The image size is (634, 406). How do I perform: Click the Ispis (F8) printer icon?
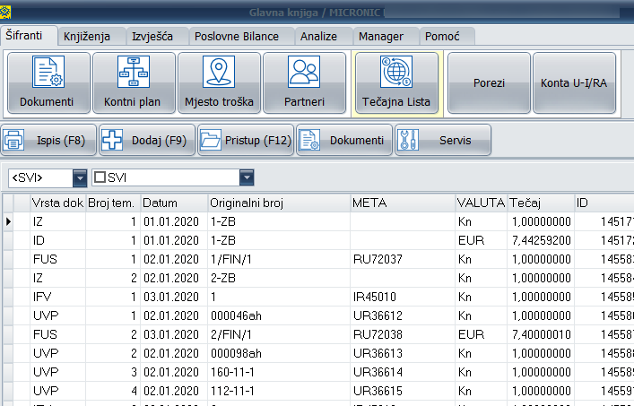pyautogui.click(x=13, y=141)
